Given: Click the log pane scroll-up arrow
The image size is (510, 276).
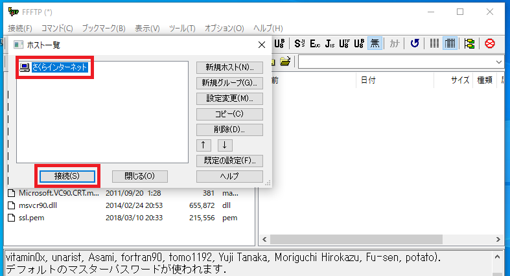Looking at the screenshot, I should click(497, 257).
